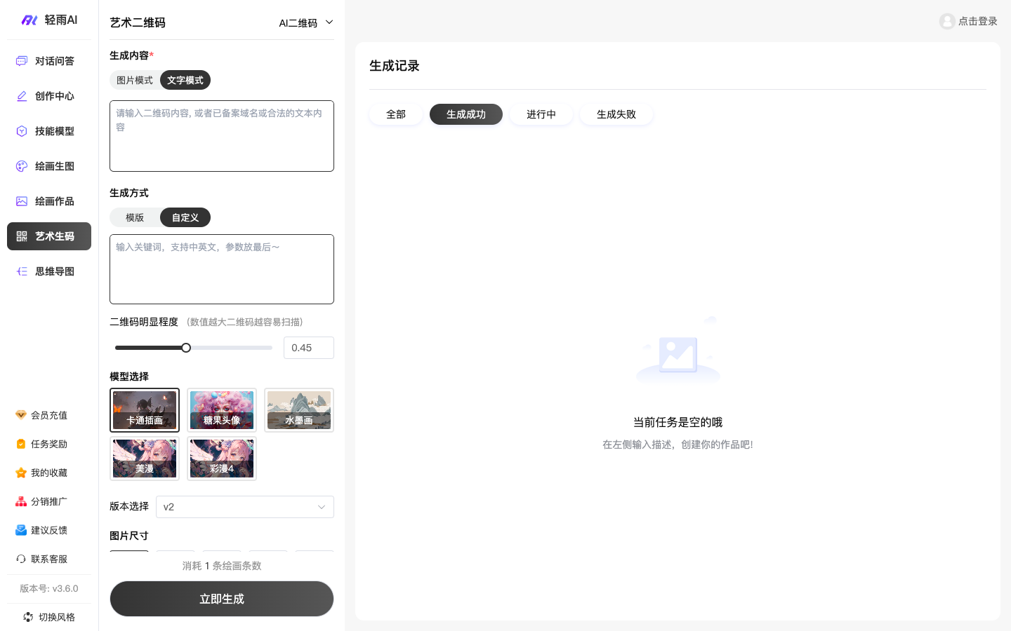Open 思维导图 from the sidebar

(x=49, y=271)
